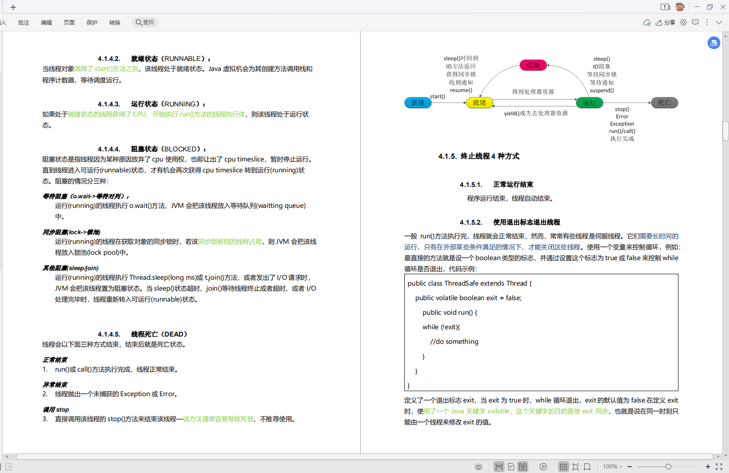729x473 pixels.
Task: Open the 页面 page menu
Action: point(69,22)
